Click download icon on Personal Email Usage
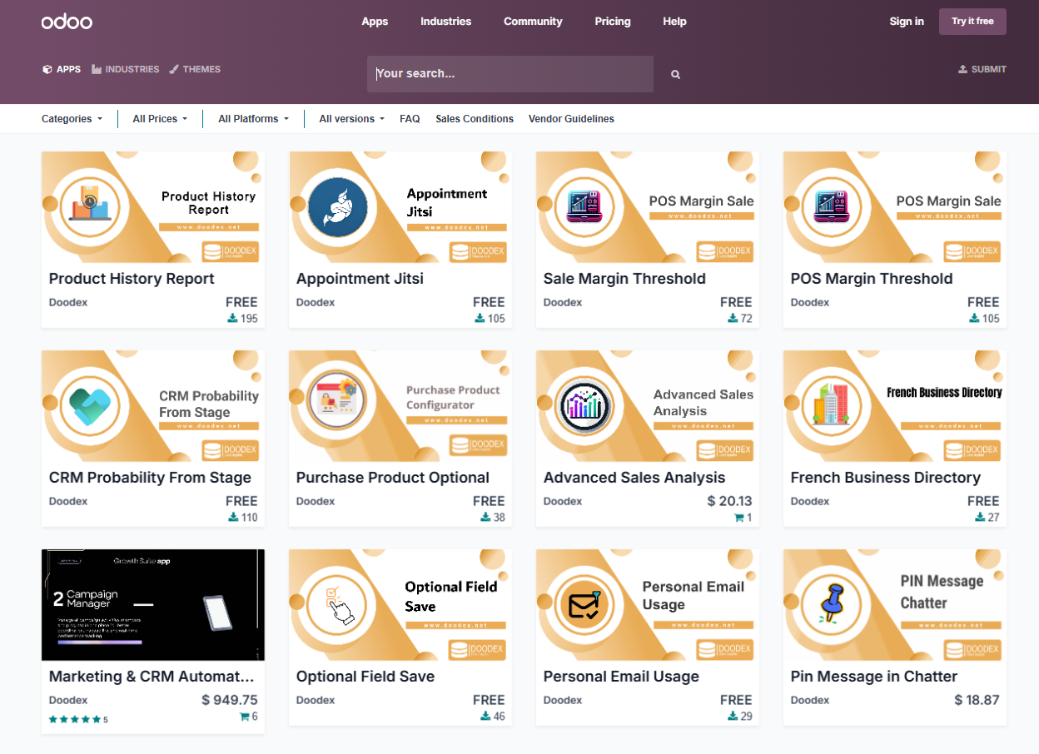The image size is (1039, 754). (733, 717)
